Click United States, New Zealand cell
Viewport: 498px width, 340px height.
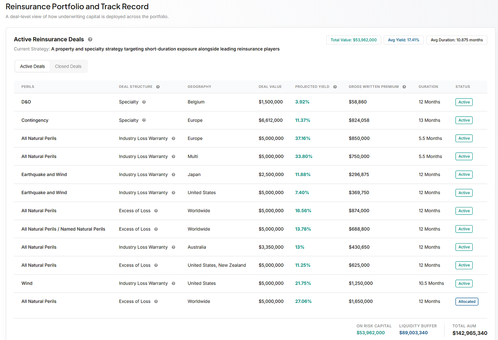217,265
